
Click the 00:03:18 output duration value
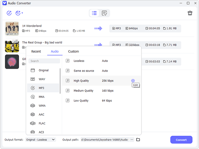coord(154,45)
